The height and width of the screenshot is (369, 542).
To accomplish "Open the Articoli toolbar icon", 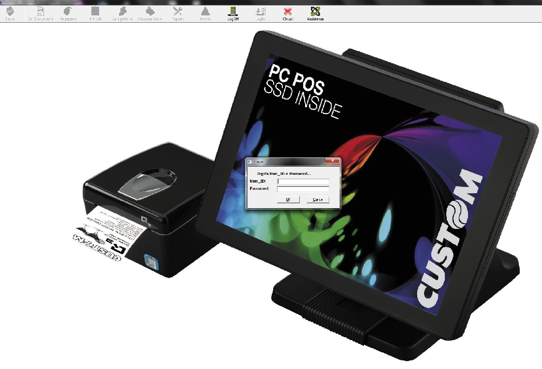I will [95, 14].
